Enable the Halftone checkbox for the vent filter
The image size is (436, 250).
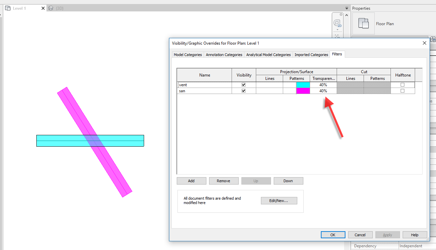403,85
